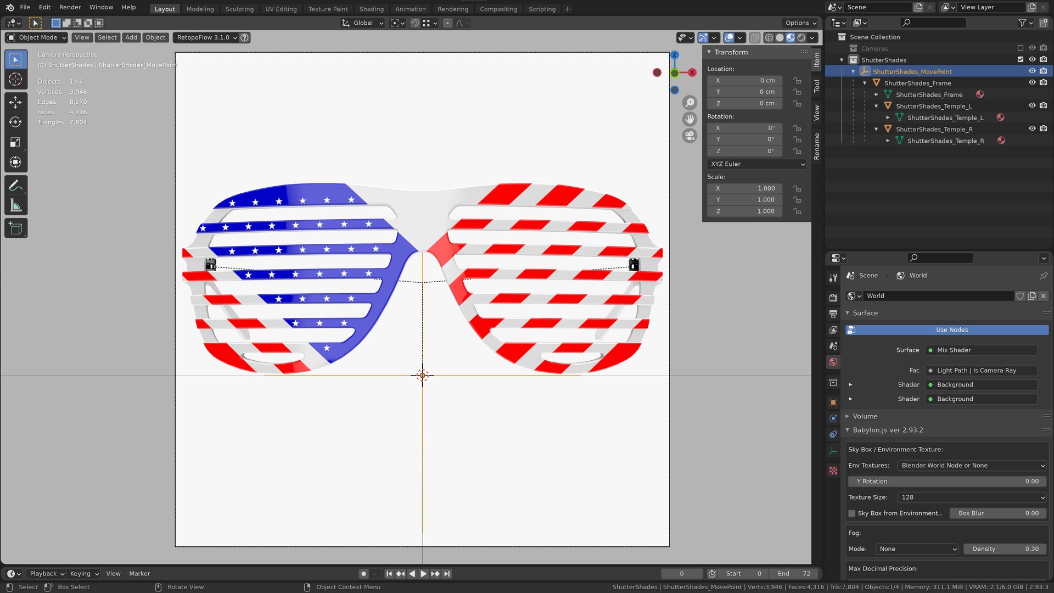Screen dimensions: 1054x593
Task: Open the Global transform orientation dropdown
Action: coord(362,23)
